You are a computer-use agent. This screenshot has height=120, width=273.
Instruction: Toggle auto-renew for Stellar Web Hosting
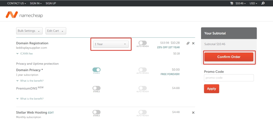coord(143,112)
